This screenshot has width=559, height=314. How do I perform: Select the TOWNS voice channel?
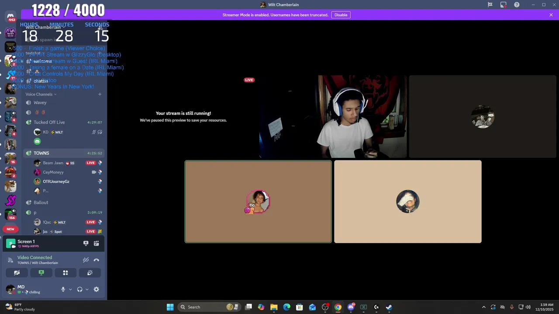tap(63, 153)
